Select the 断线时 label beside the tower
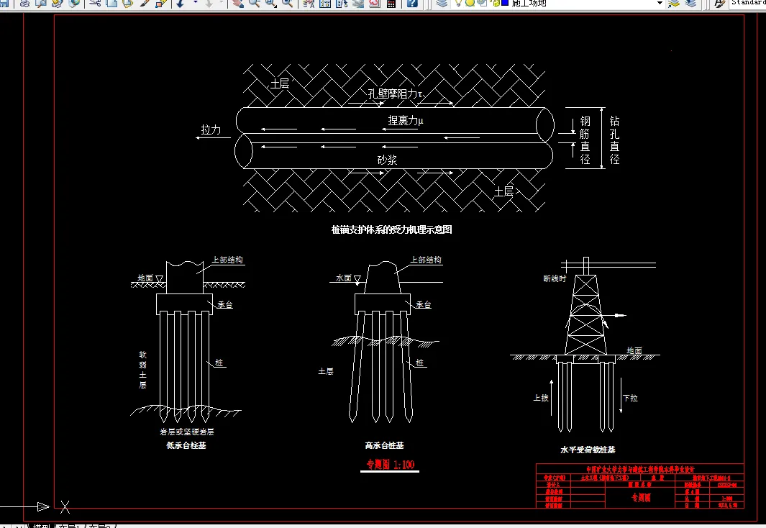This screenshot has width=766, height=528. pyautogui.click(x=555, y=278)
